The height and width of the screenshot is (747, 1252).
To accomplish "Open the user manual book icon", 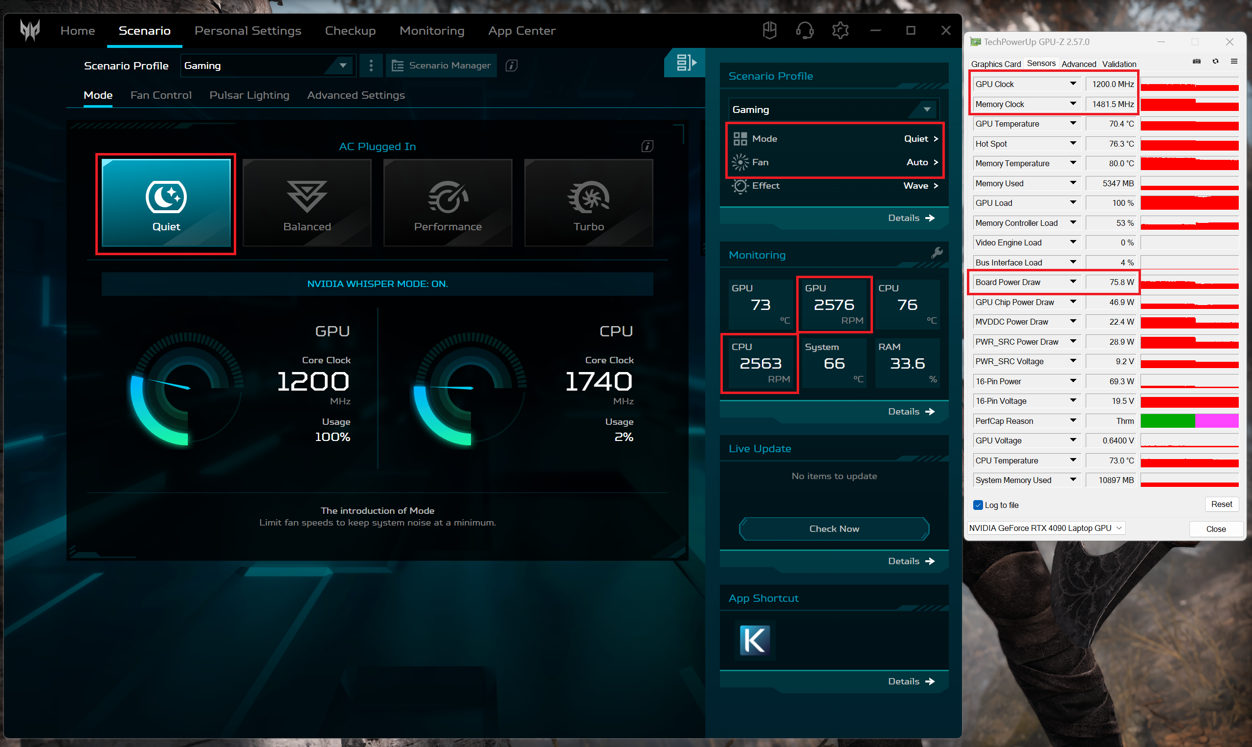I will (x=769, y=30).
